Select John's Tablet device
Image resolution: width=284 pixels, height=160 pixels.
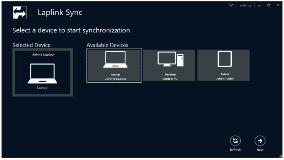tap(223, 65)
